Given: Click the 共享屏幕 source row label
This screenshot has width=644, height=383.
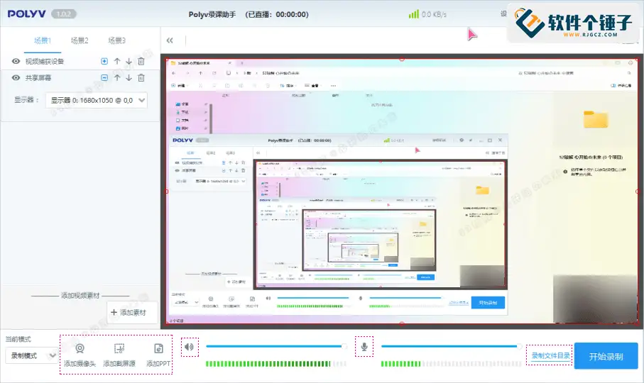Looking at the screenshot, I should (38, 77).
